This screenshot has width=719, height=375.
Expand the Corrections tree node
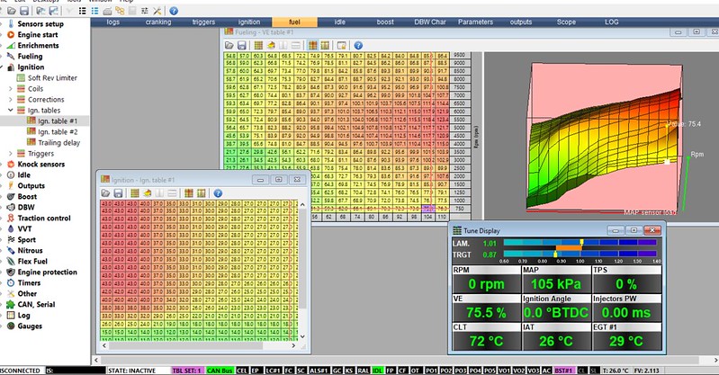(x=10, y=100)
